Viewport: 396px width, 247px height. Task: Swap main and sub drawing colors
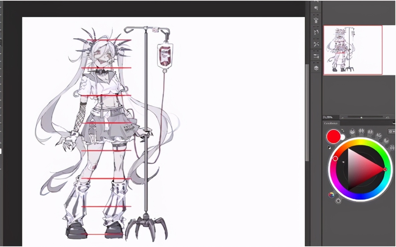tap(343, 131)
